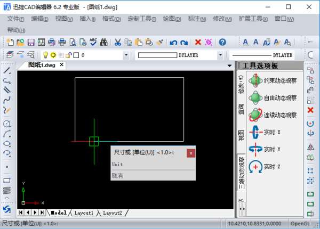Click the layer color square swatch

point(76,55)
